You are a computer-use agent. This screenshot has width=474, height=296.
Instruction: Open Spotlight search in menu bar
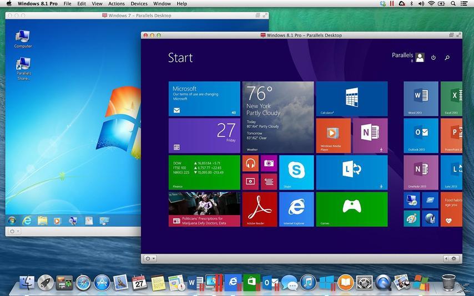pyautogui.click(x=453, y=4)
